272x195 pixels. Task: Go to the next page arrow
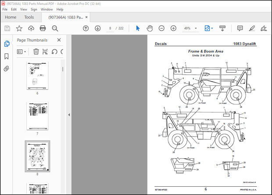[97, 28]
